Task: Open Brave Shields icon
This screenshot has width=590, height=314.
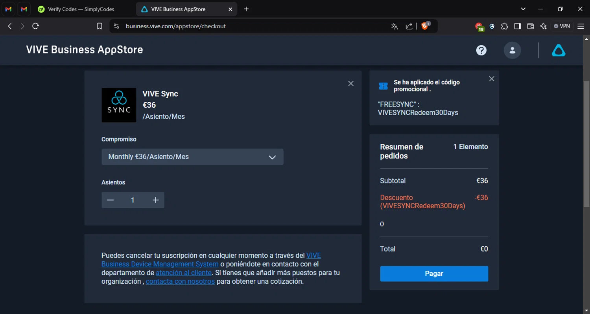Action: (x=425, y=26)
